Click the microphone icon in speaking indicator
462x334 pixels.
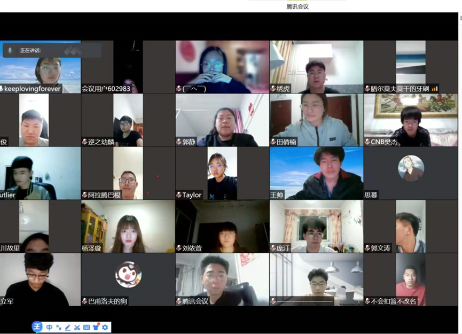point(10,50)
